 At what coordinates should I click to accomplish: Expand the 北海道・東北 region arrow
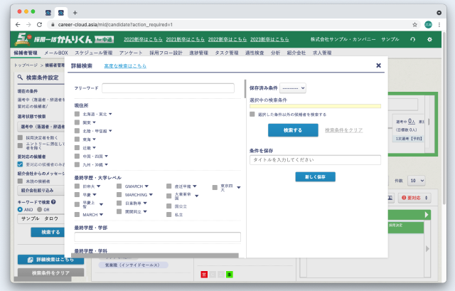(x=111, y=114)
